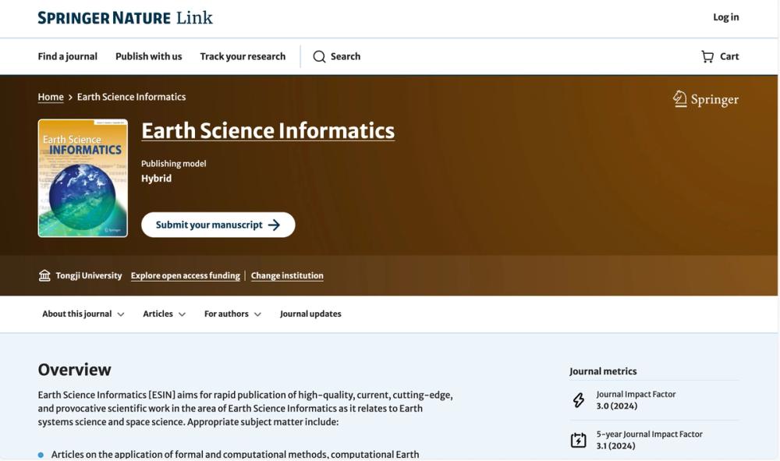Open the Earth Science Informatics title link

(268, 131)
